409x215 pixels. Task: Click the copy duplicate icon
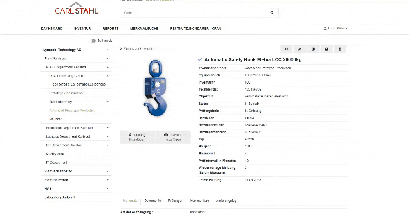pos(313,49)
